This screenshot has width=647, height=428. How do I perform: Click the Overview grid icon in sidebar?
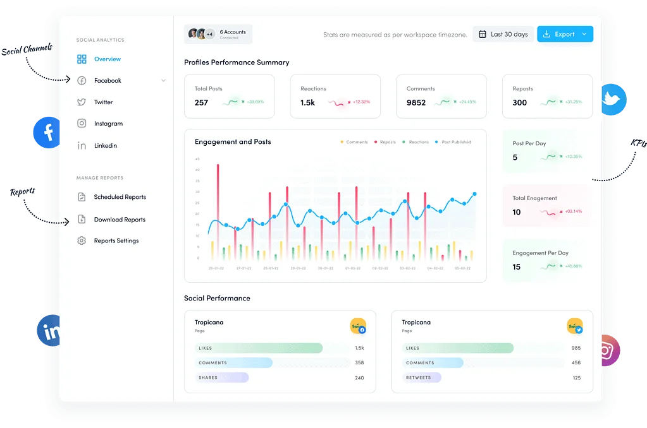point(82,59)
